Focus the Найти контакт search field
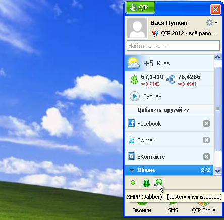Viewport: 224px width, 220px height. (x=173, y=46)
